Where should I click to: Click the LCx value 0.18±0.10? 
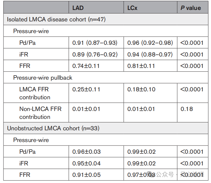point(141,89)
